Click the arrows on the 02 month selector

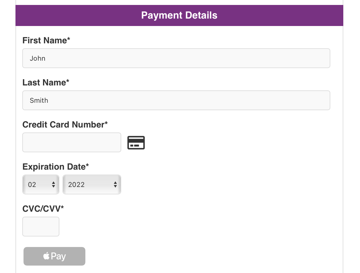[54, 184]
